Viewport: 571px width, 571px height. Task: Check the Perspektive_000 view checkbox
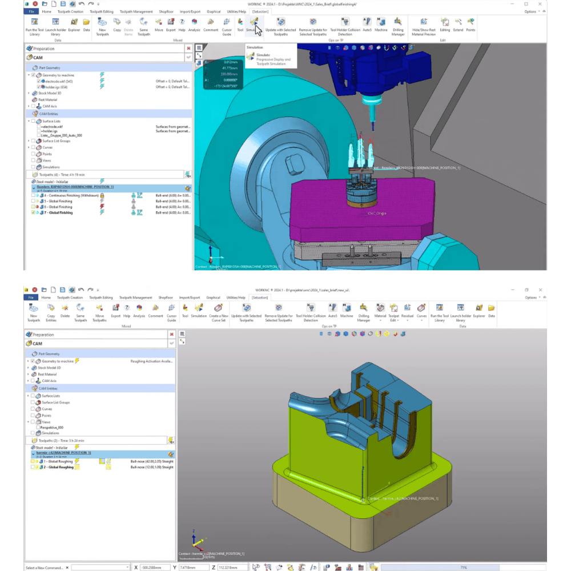pos(39,427)
